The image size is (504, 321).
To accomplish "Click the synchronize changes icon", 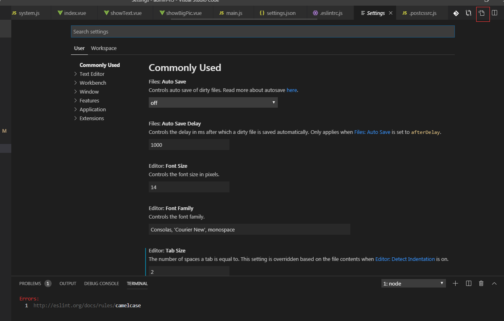I will 468,13.
